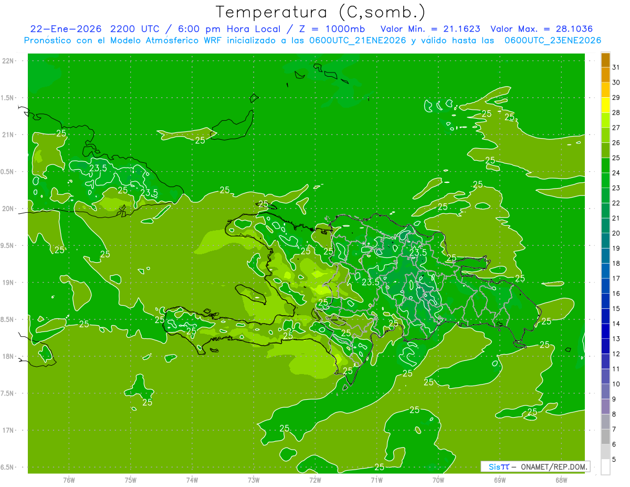Click the '76W' longitude axis label
Screen dimensions: 630x487
click(x=69, y=480)
